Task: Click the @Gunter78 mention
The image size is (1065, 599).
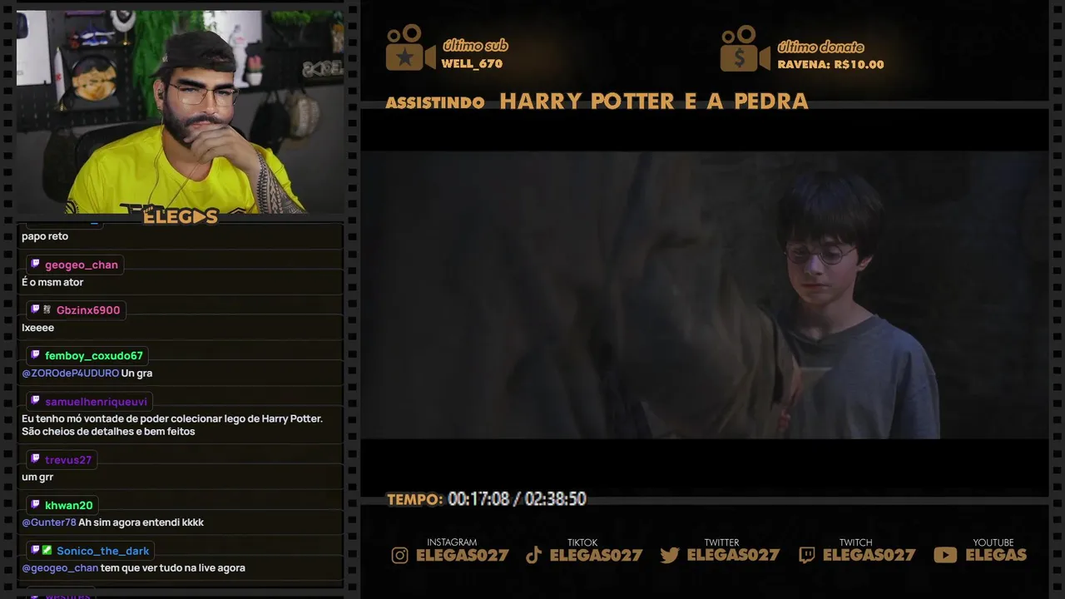Action: coord(49,522)
